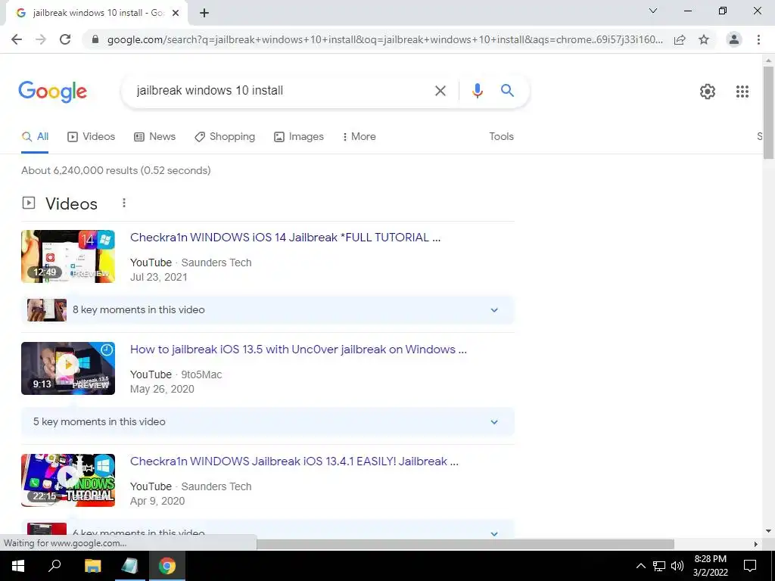
Task: Start voice search with the microphone
Action: [478, 91]
